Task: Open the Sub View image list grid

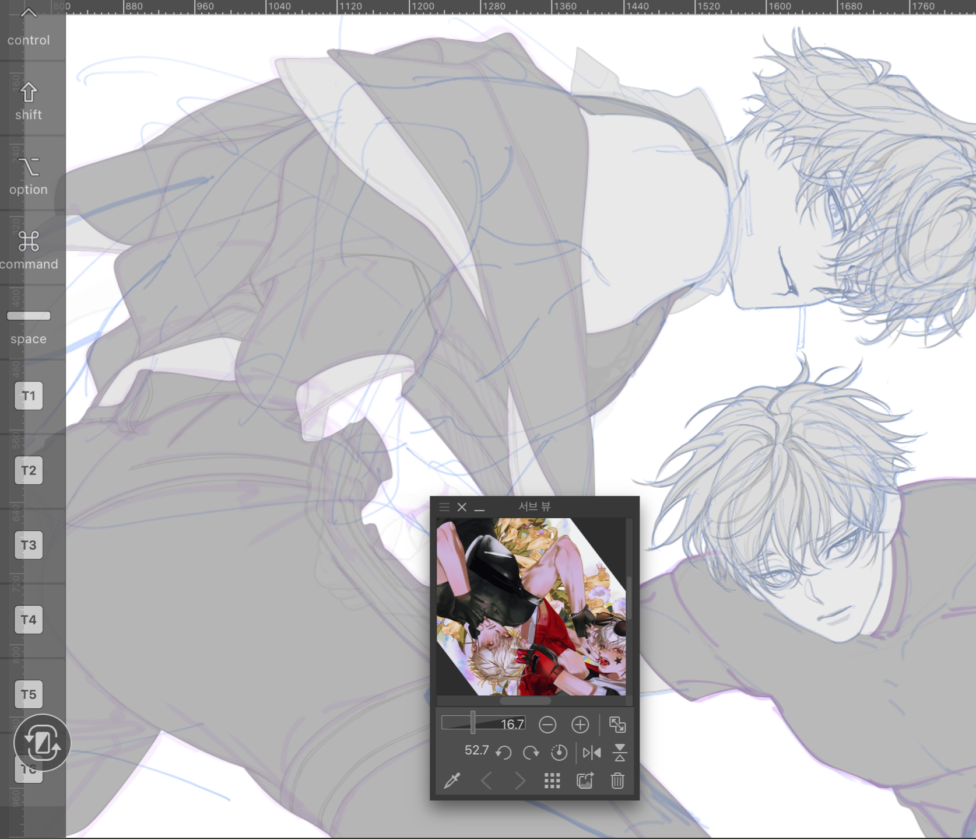Action: click(552, 781)
